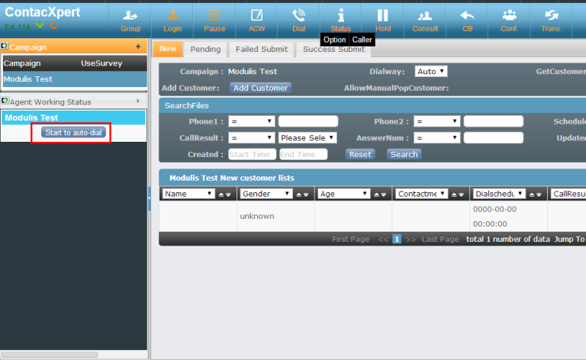Image resolution: width=586 pixels, height=360 pixels.
Task: Click the Add Customer button
Action: [260, 88]
